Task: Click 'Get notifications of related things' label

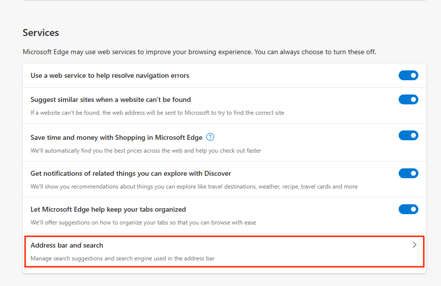Action: [131, 173]
